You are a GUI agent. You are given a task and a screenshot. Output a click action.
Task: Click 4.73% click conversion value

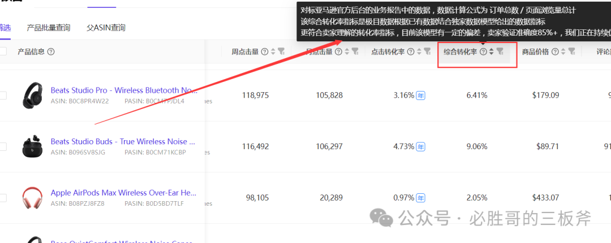pyautogui.click(x=404, y=146)
